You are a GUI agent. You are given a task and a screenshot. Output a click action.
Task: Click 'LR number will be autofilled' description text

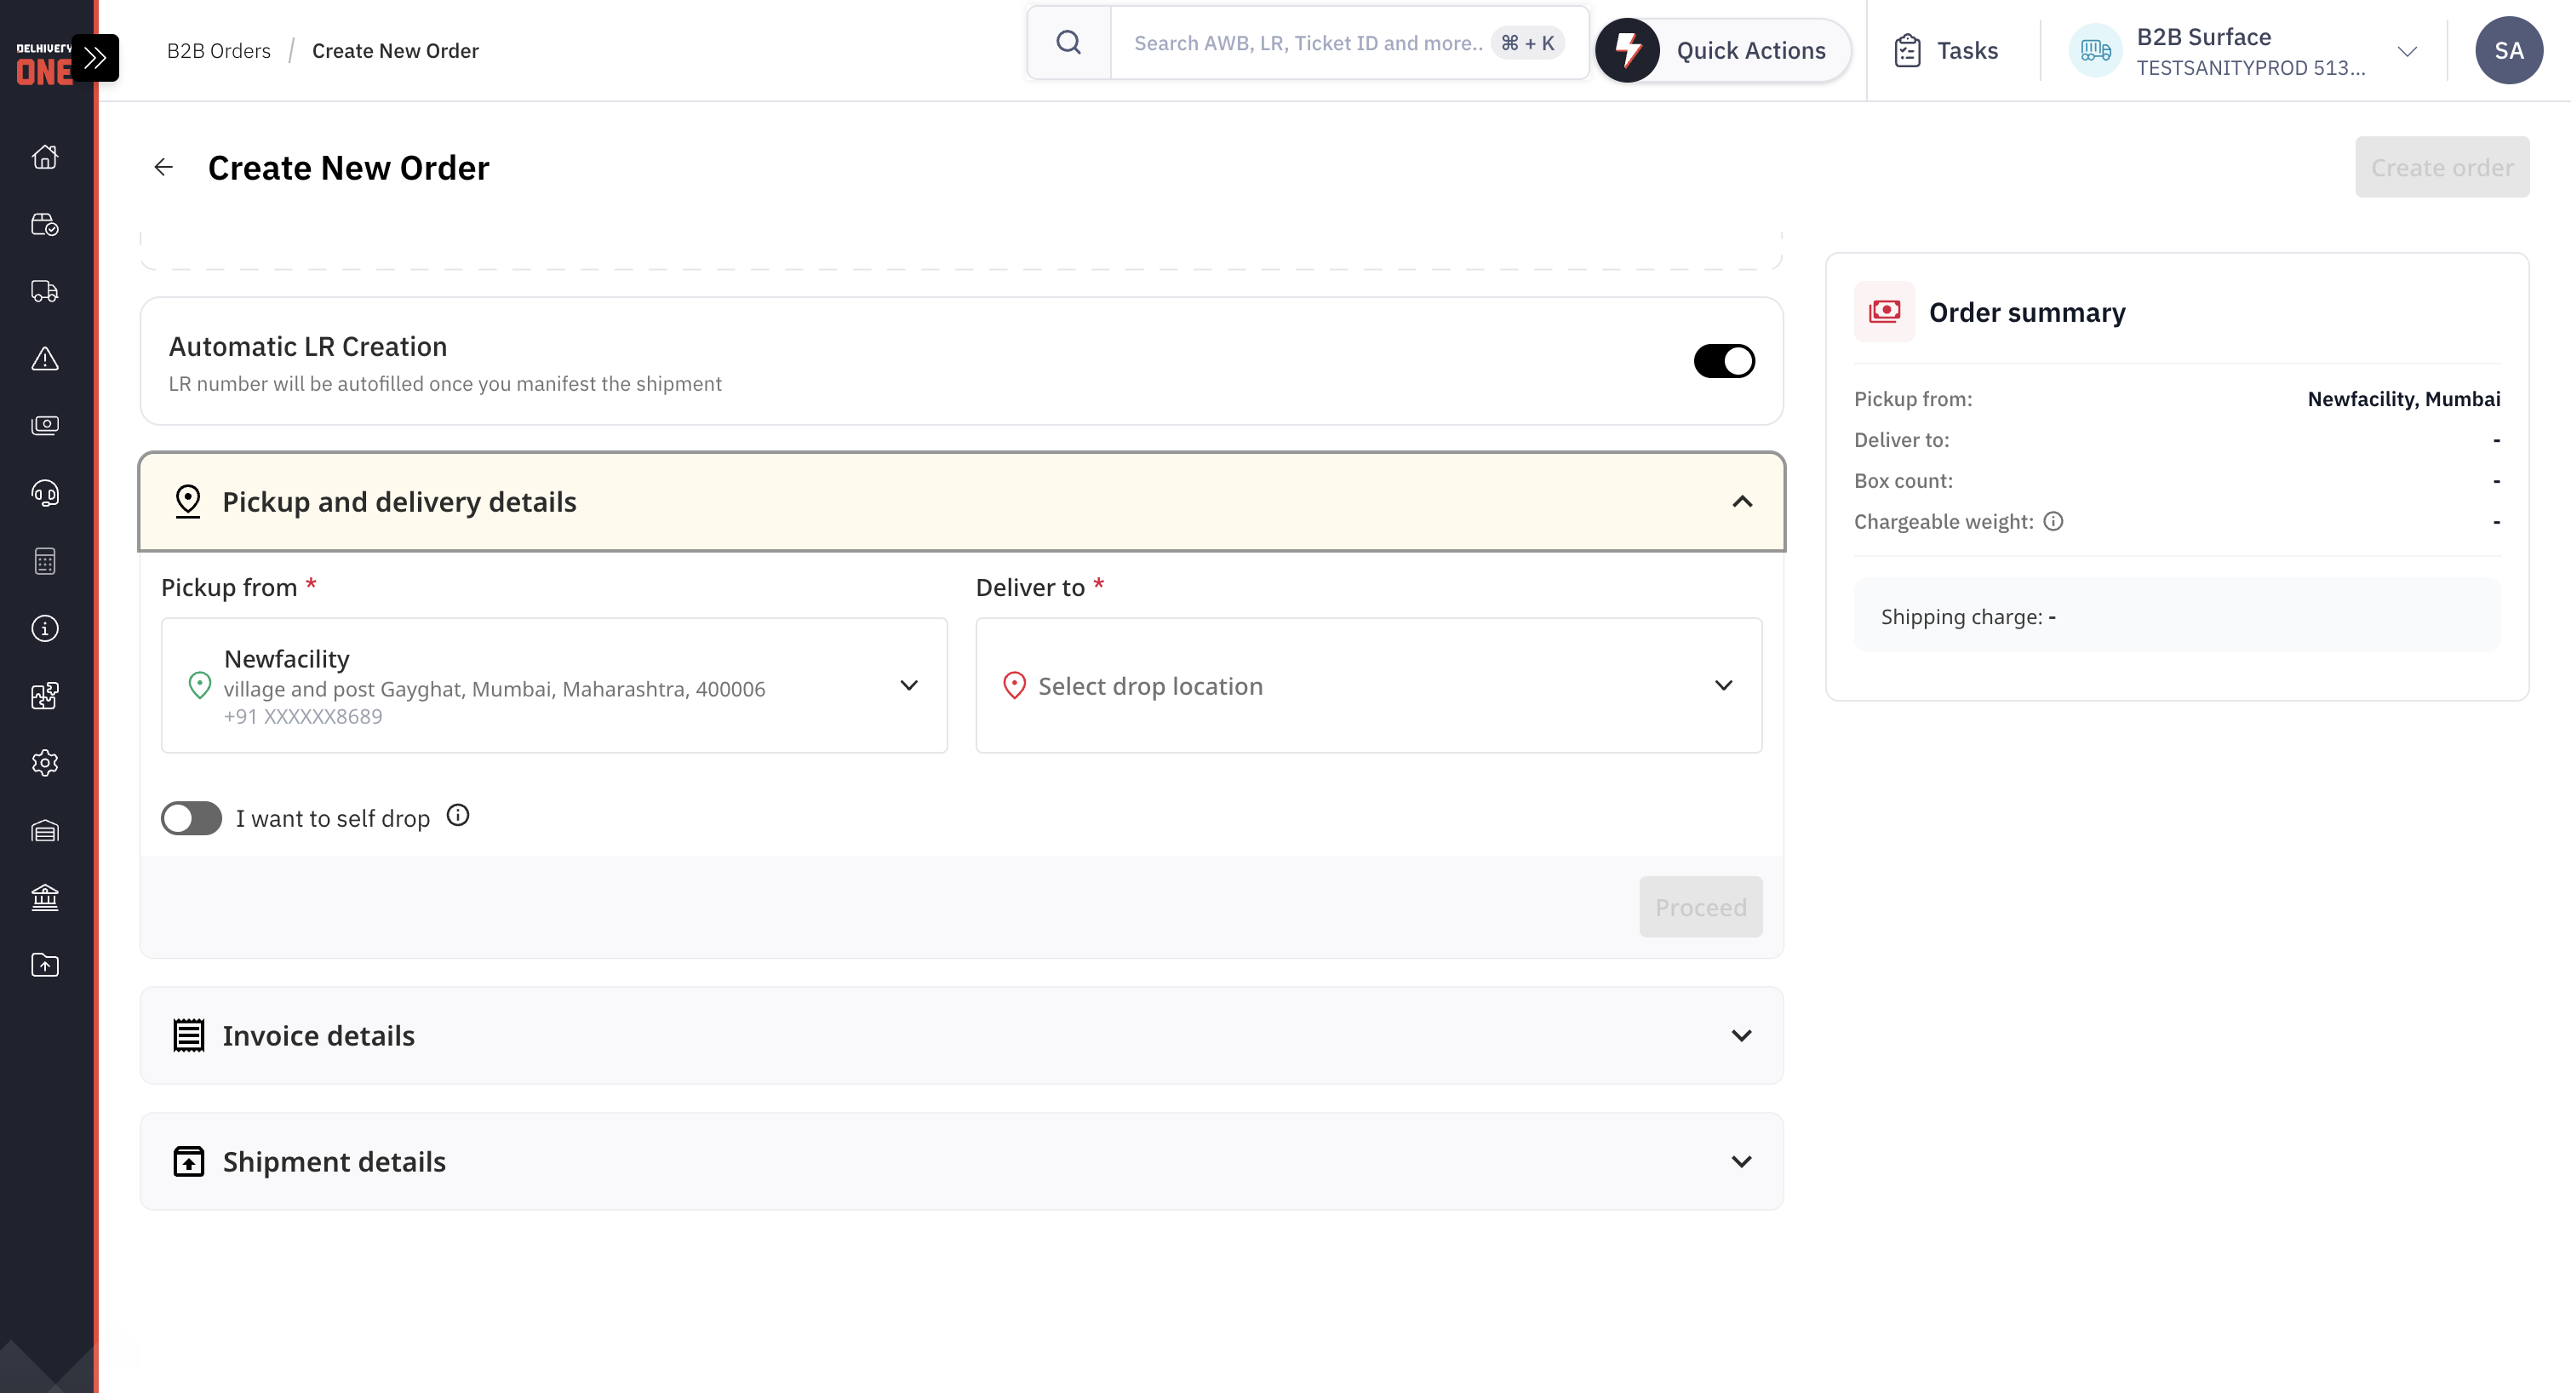[x=445, y=383]
